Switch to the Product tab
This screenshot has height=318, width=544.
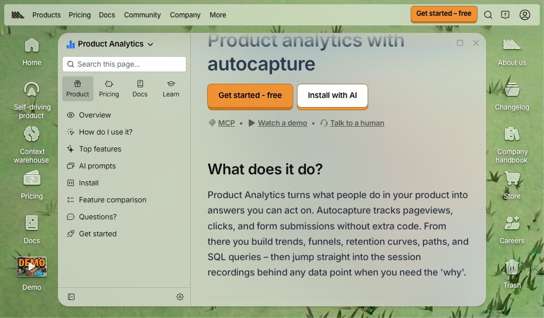(78, 89)
